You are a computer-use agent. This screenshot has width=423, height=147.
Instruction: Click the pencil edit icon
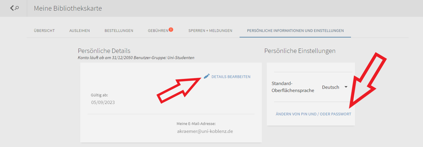click(207, 77)
